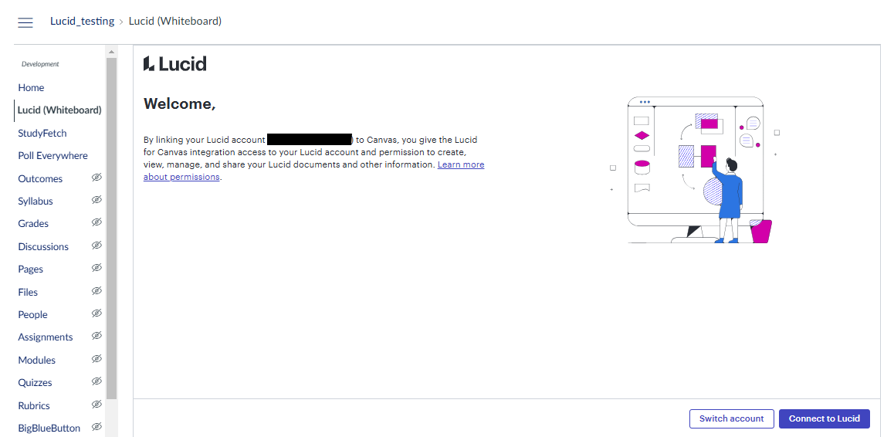Open the hamburger navigation menu
The height and width of the screenshot is (437, 894).
(x=25, y=22)
